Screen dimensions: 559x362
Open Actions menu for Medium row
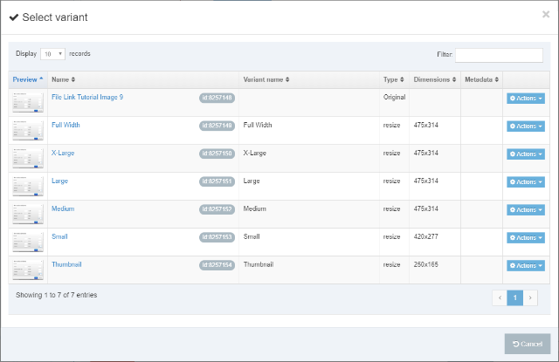pos(526,209)
